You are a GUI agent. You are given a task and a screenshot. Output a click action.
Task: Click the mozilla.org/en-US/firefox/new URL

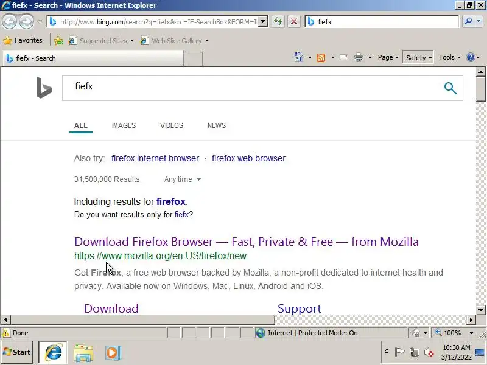[160, 255]
